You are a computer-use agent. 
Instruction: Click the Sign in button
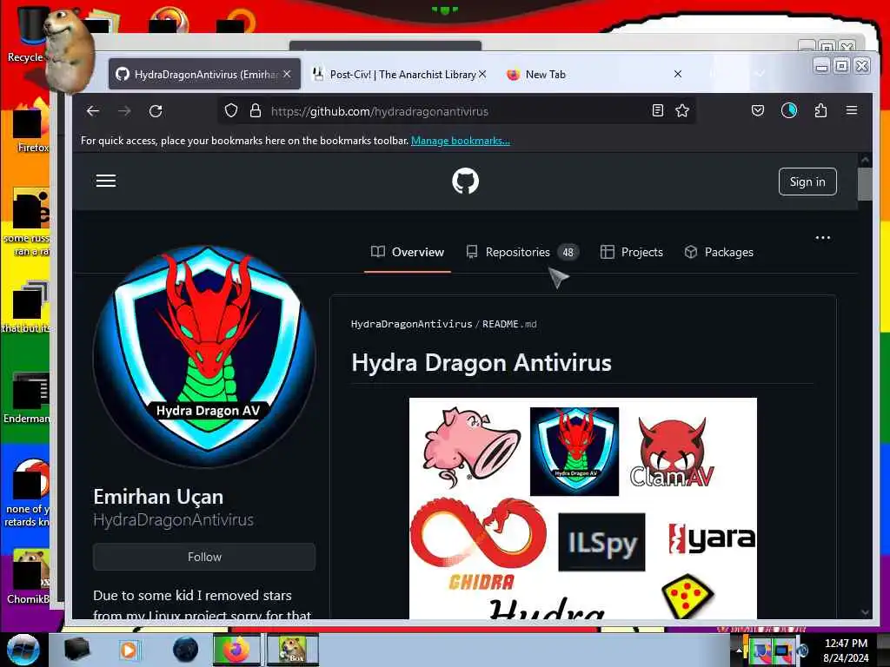click(x=807, y=182)
